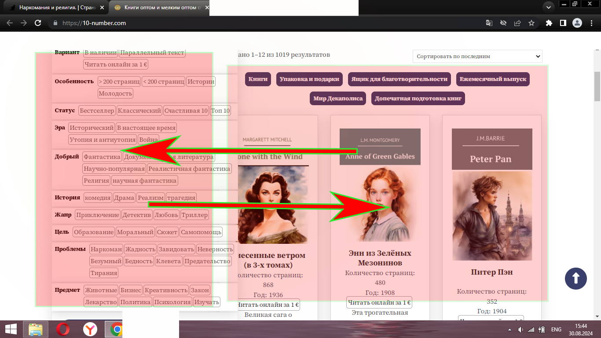Open Opera browser from the taskbar

(x=63, y=329)
